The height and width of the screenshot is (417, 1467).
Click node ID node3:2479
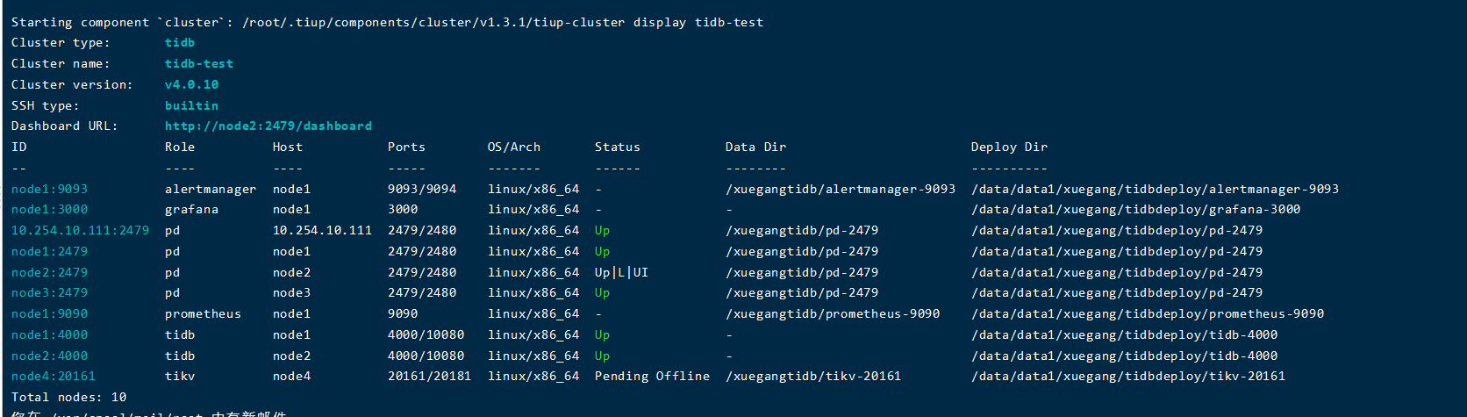pos(49,293)
